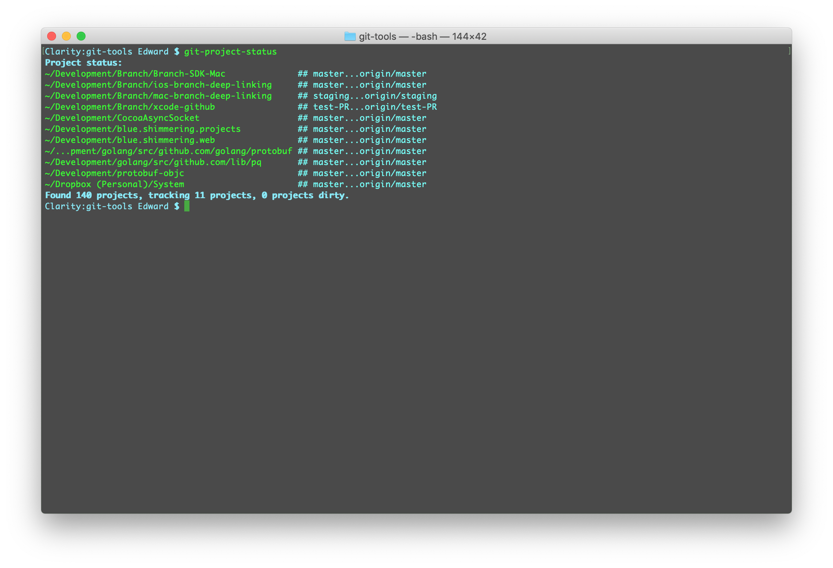Click the golang/protobuf truncated path
The image size is (833, 568).
point(168,151)
